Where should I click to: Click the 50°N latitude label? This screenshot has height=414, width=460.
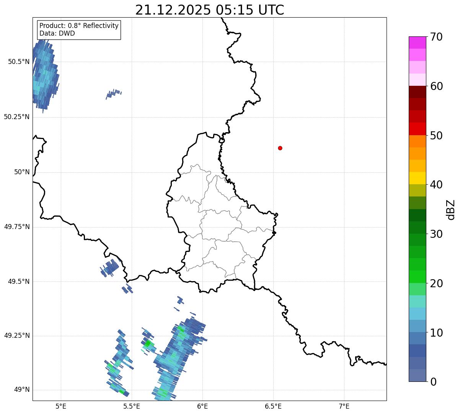[22, 172]
